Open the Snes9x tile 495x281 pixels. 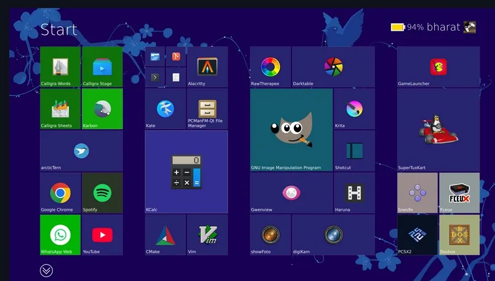point(418,192)
